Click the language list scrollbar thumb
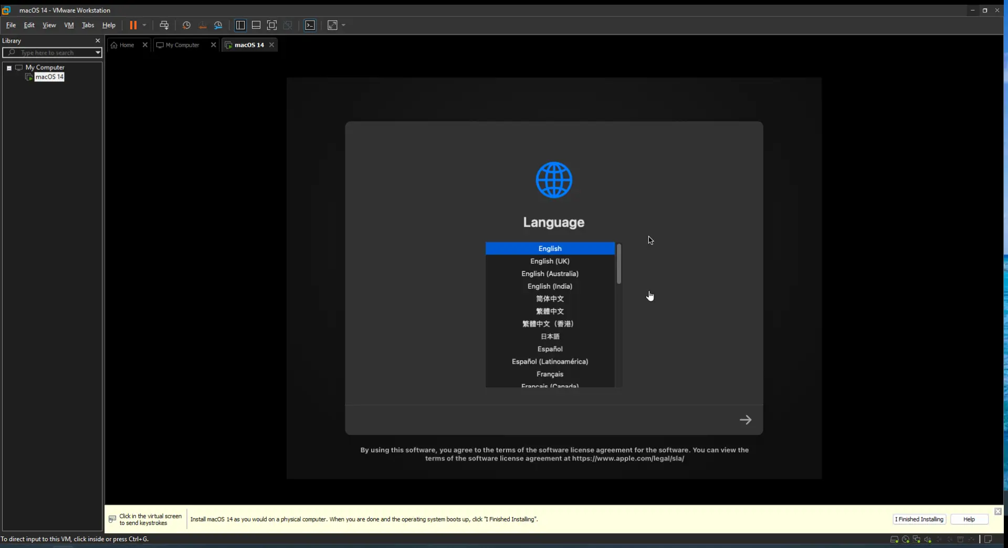 click(x=619, y=264)
